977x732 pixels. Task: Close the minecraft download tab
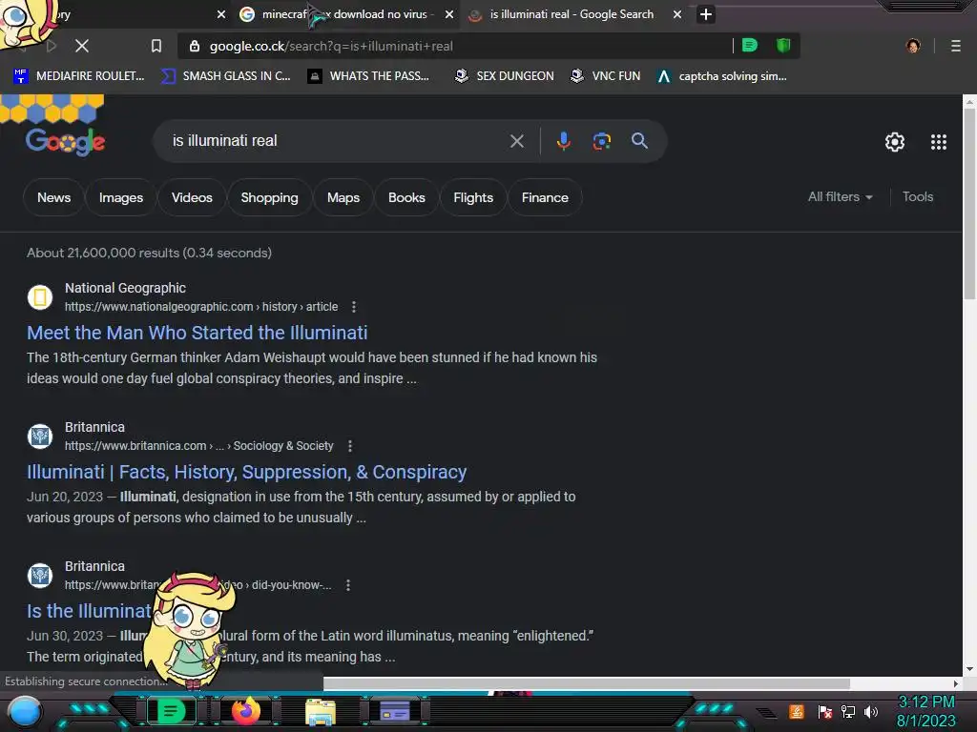coord(449,14)
